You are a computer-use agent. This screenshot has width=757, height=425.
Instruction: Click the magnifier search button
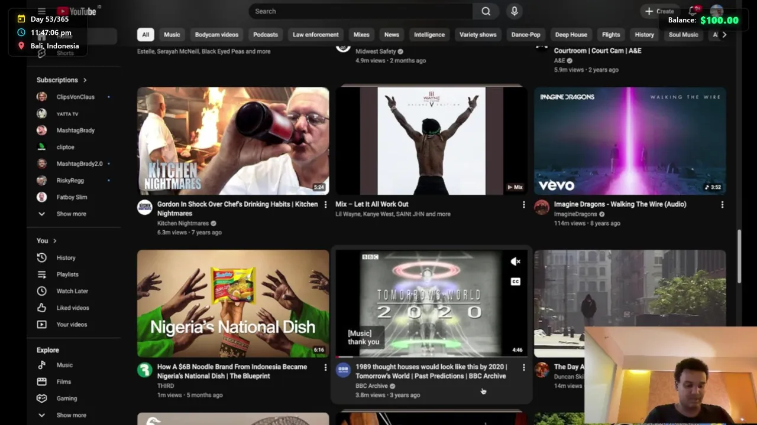click(486, 11)
